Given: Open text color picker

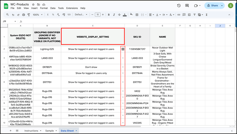Looking at the screenshot, I should (125, 14).
